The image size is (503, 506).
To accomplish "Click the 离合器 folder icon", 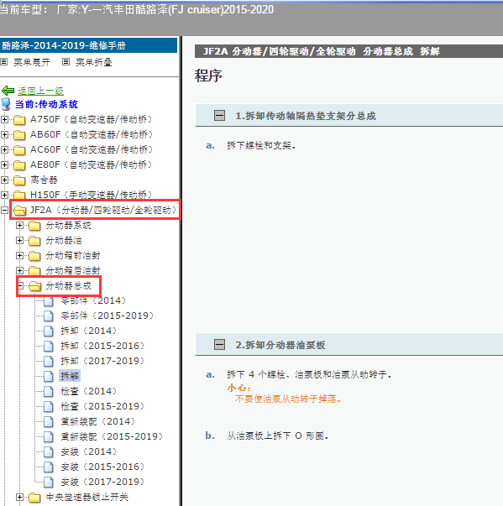I will tap(19, 180).
